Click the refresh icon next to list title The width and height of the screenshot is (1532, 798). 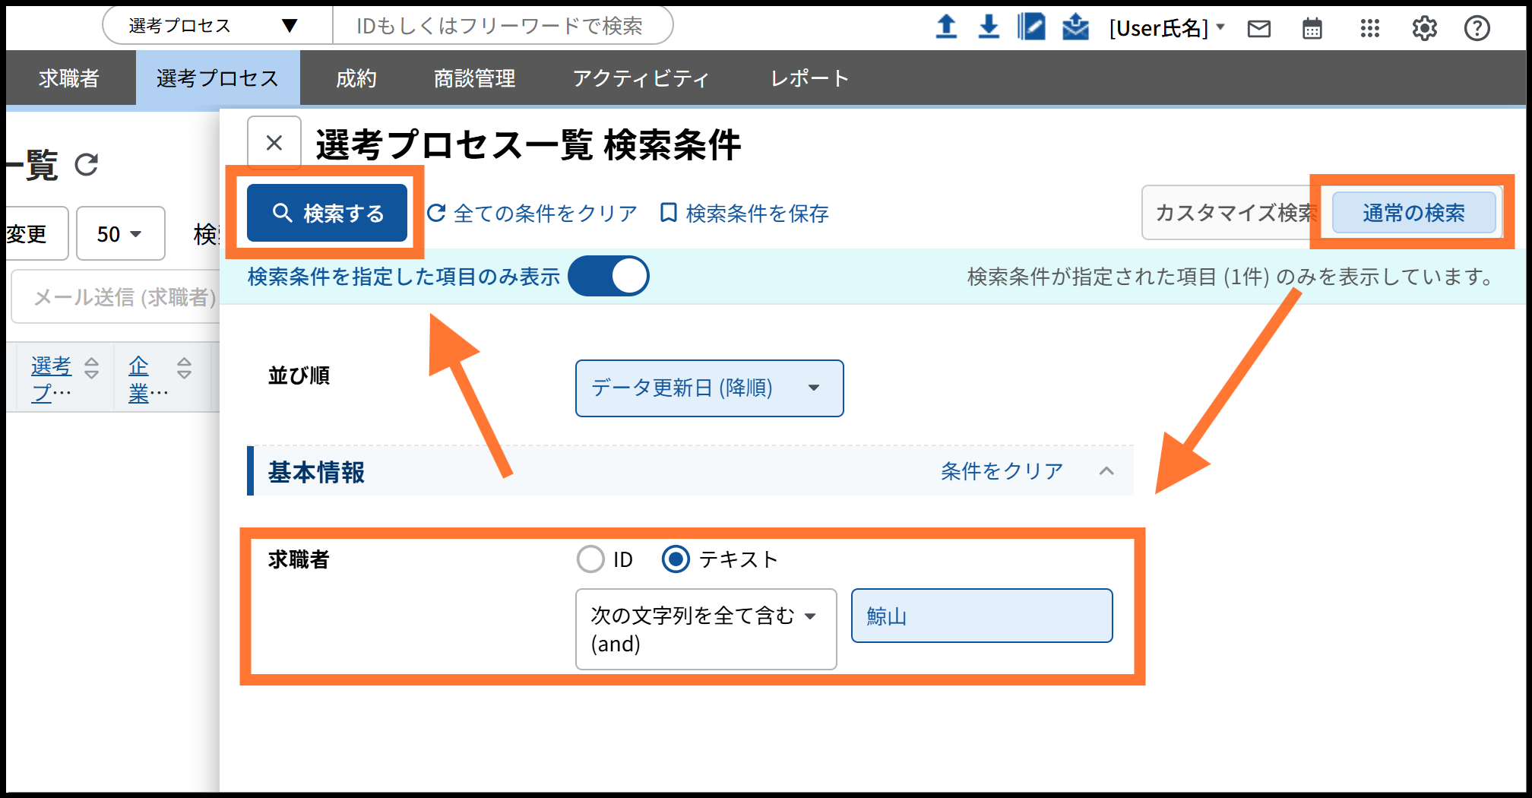pos(87,164)
